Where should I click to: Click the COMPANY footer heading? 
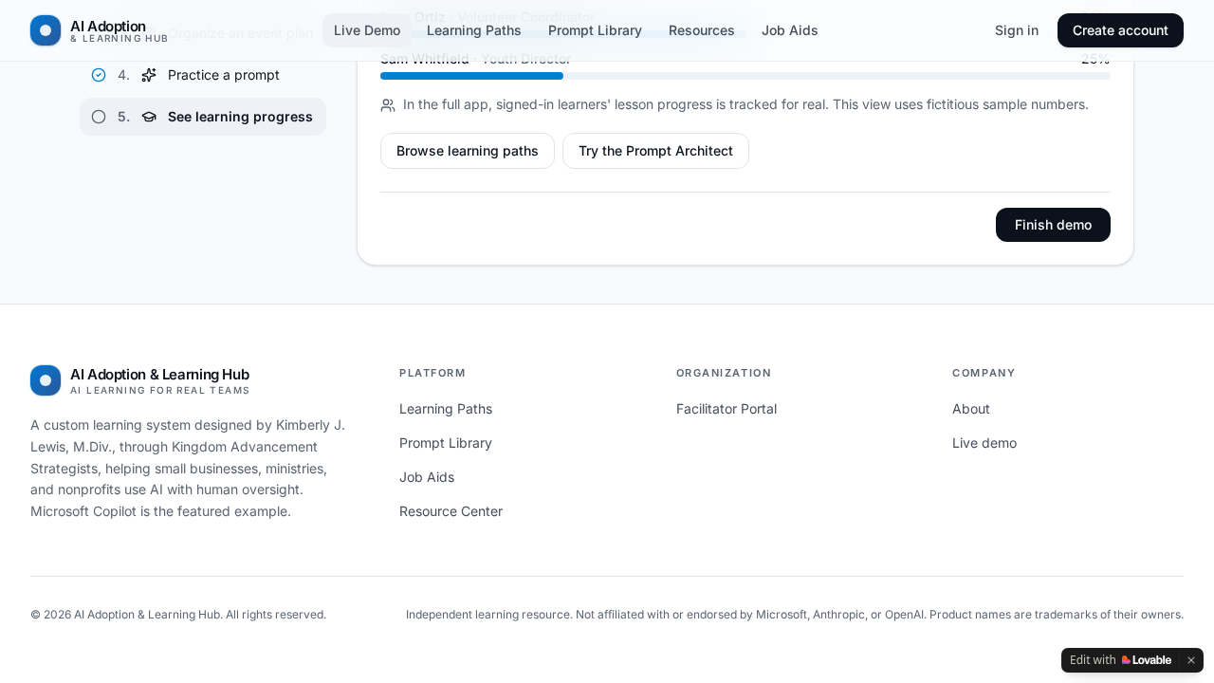(984, 373)
